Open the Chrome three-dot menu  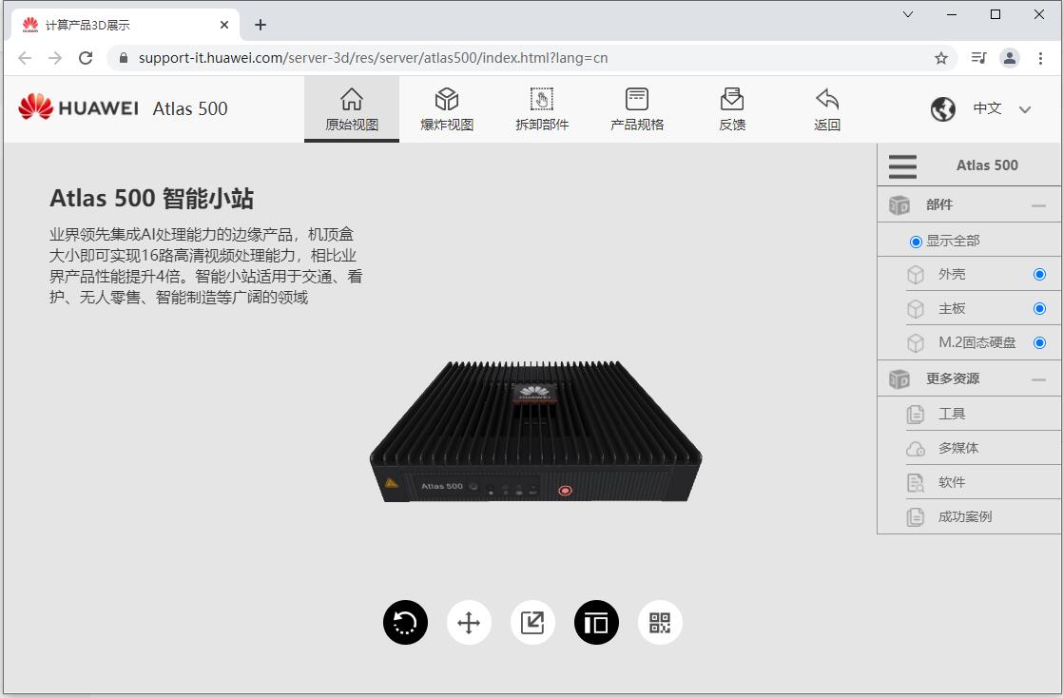[x=1040, y=58]
